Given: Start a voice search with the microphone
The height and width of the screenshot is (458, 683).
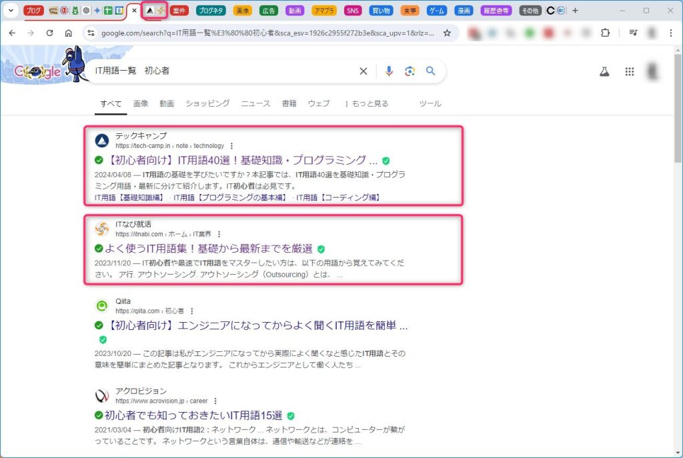Looking at the screenshot, I should pyautogui.click(x=389, y=71).
